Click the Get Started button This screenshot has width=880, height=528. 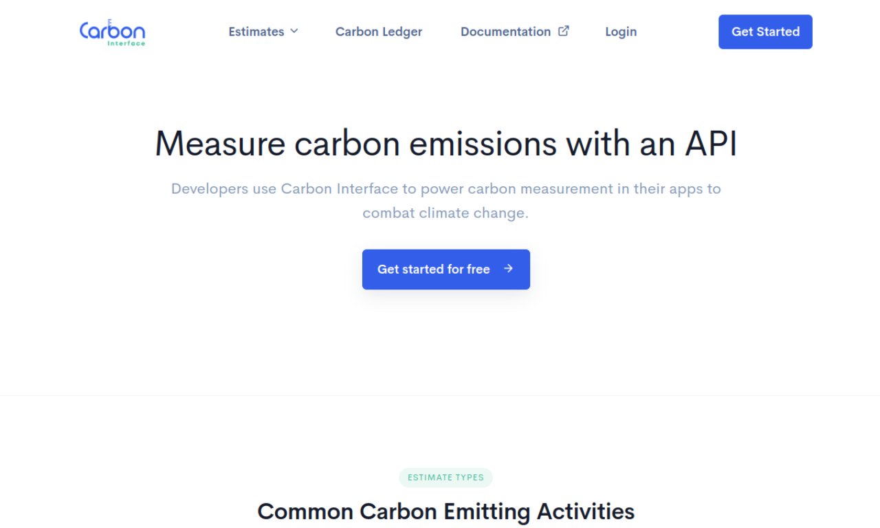coord(765,31)
